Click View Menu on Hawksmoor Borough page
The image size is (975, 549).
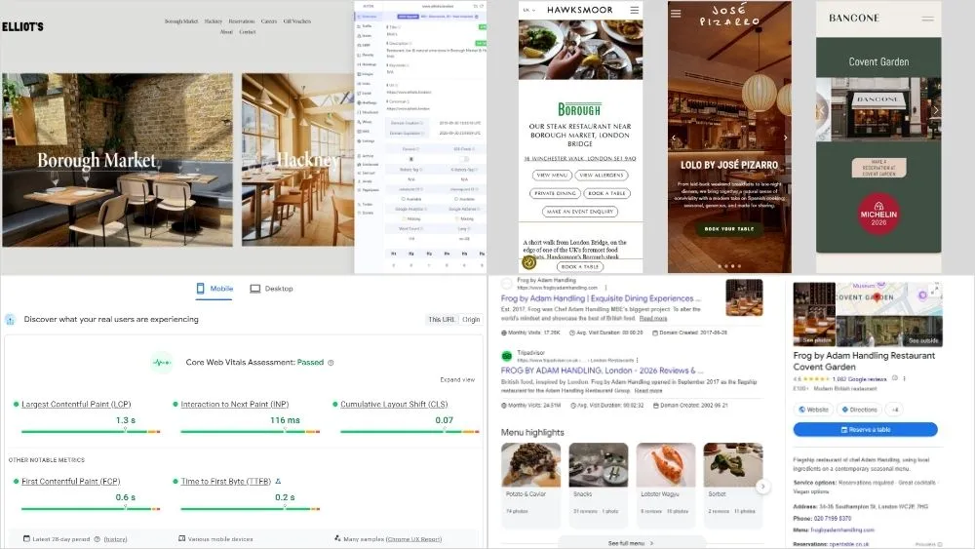click(552, 176)
